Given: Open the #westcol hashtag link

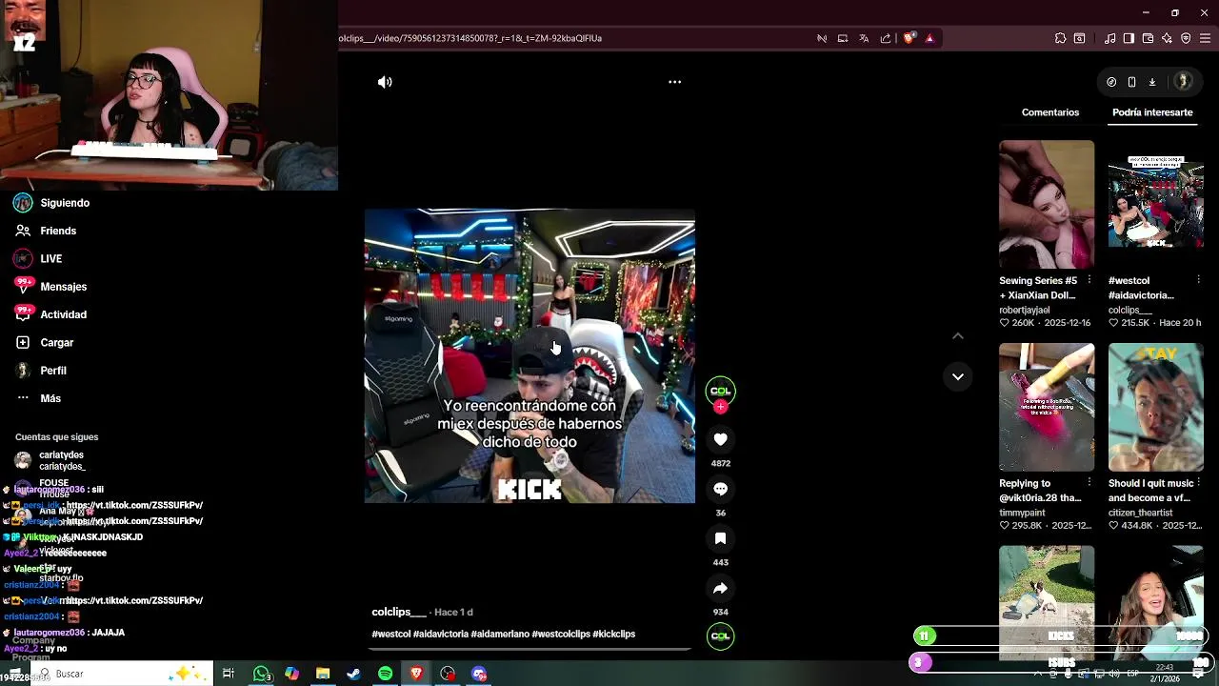Looking at the screenshot, I should click(391, 634).
